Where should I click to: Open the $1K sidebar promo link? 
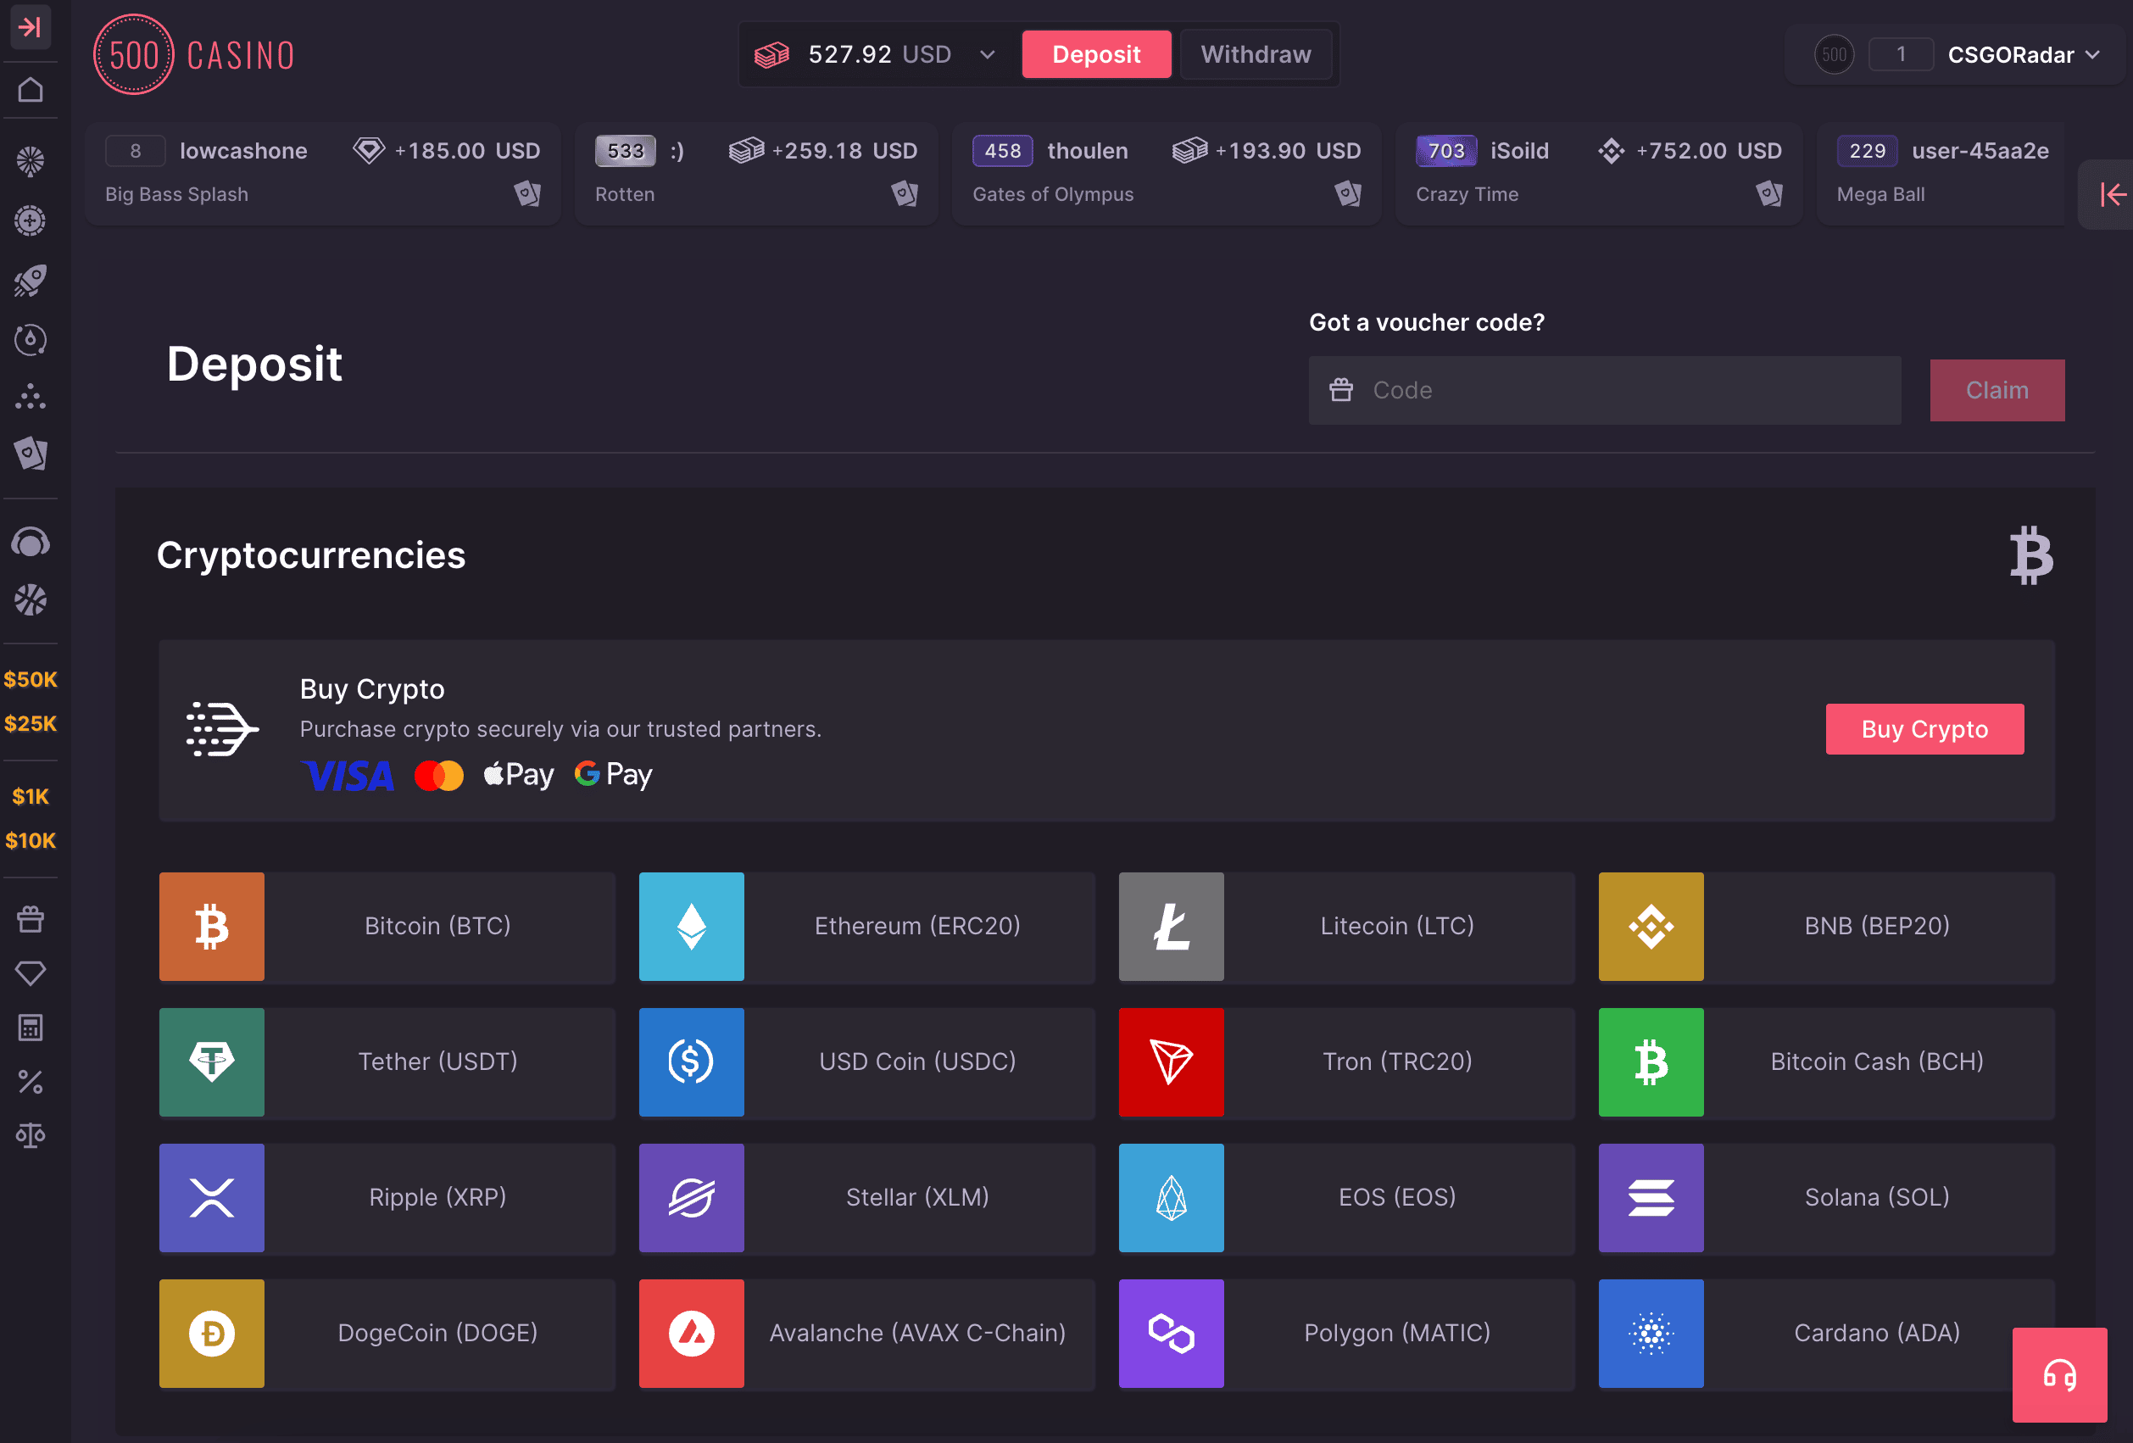(31, 796)
